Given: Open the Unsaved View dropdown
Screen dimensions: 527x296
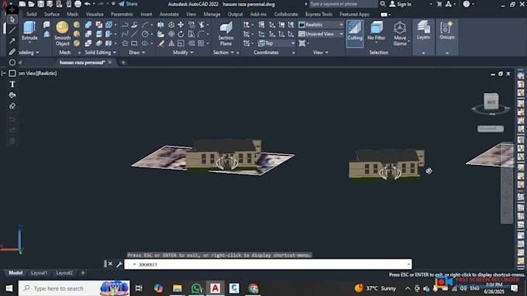Looking at the screenshot, I should [321, 34].
